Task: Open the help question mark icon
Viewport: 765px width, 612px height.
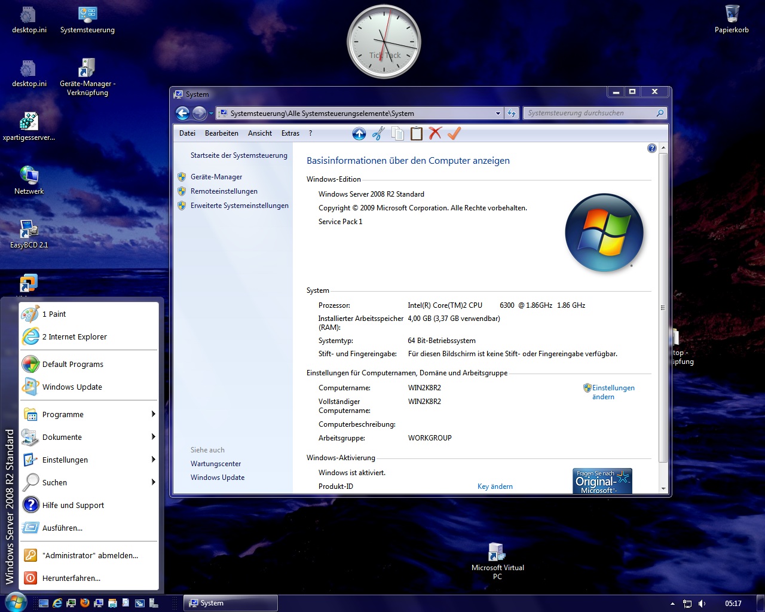Action: pos(651,148)
